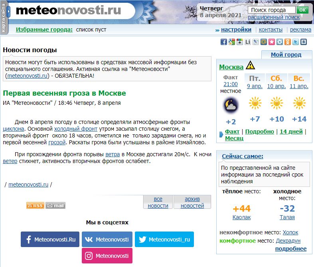The height and width of the screenshot is (267, 314).
Task: Open the 'контакты' link
Action: coord(271,29)
